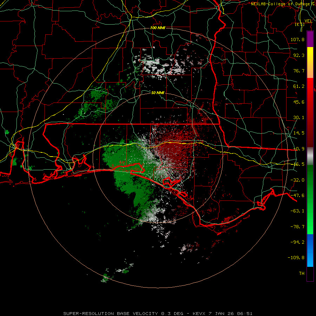Click the TH legend label

click(302, 274)
